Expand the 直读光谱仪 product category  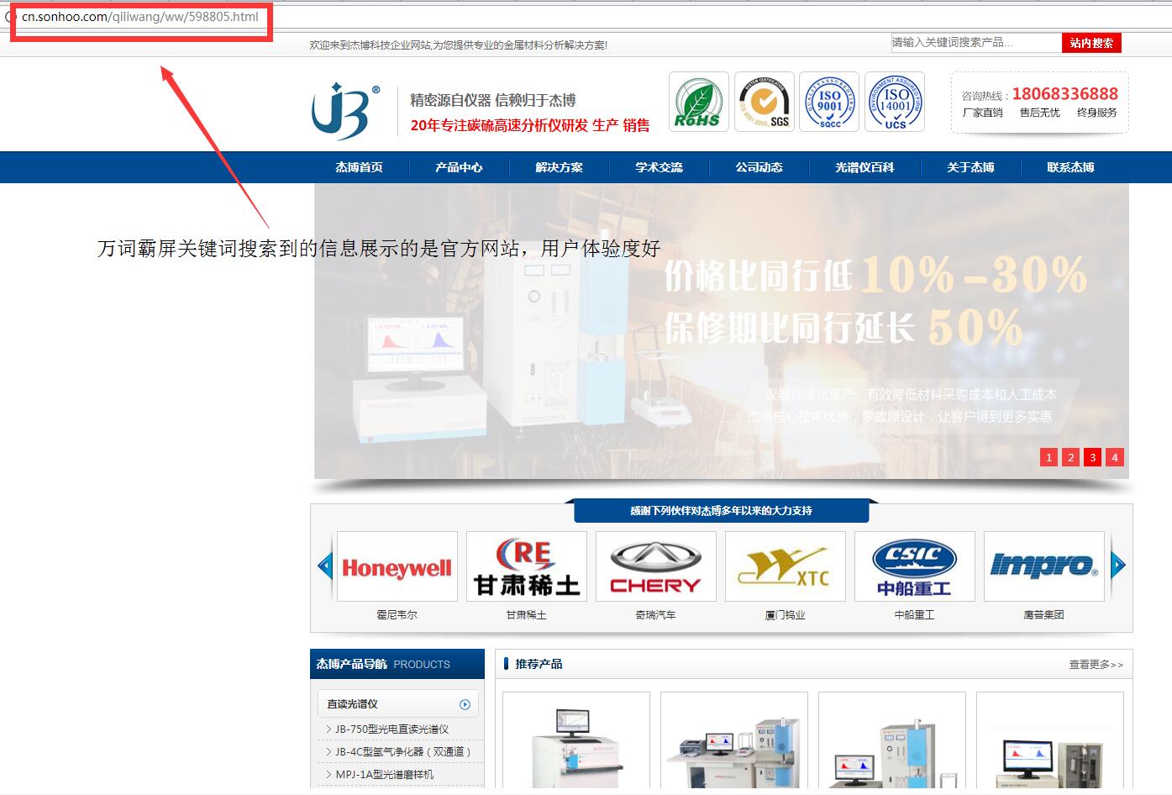pyautogui.click(x=465, y=704)
